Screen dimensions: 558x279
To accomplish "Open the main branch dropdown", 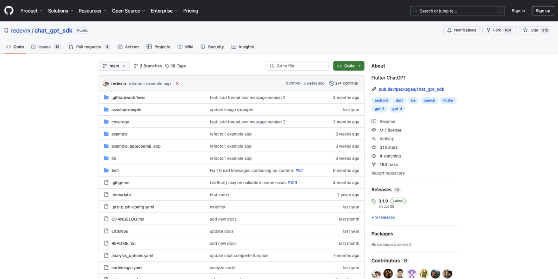I will 113,66.
